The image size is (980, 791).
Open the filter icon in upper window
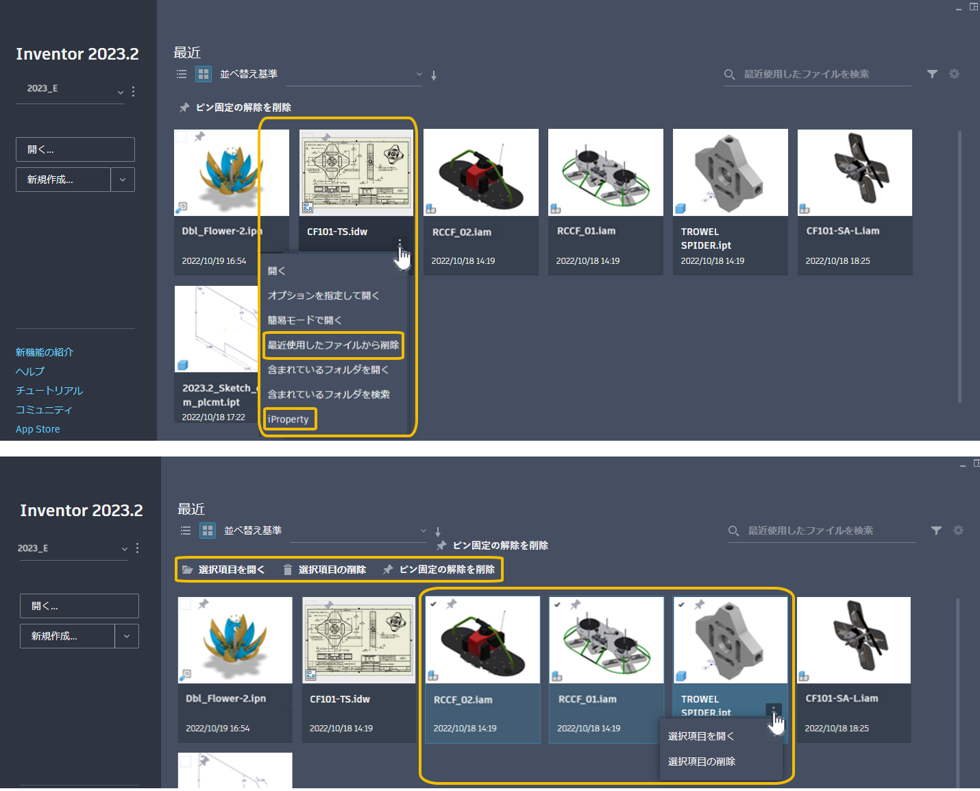pyautogui.click(x=932, y=74)
